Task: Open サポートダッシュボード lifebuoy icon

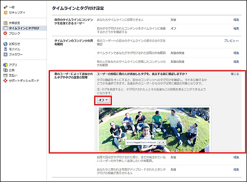Action: coord(5,81)
